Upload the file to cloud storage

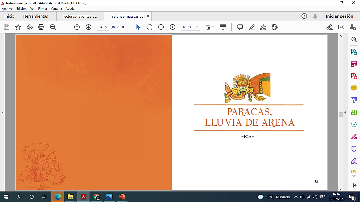30,27
